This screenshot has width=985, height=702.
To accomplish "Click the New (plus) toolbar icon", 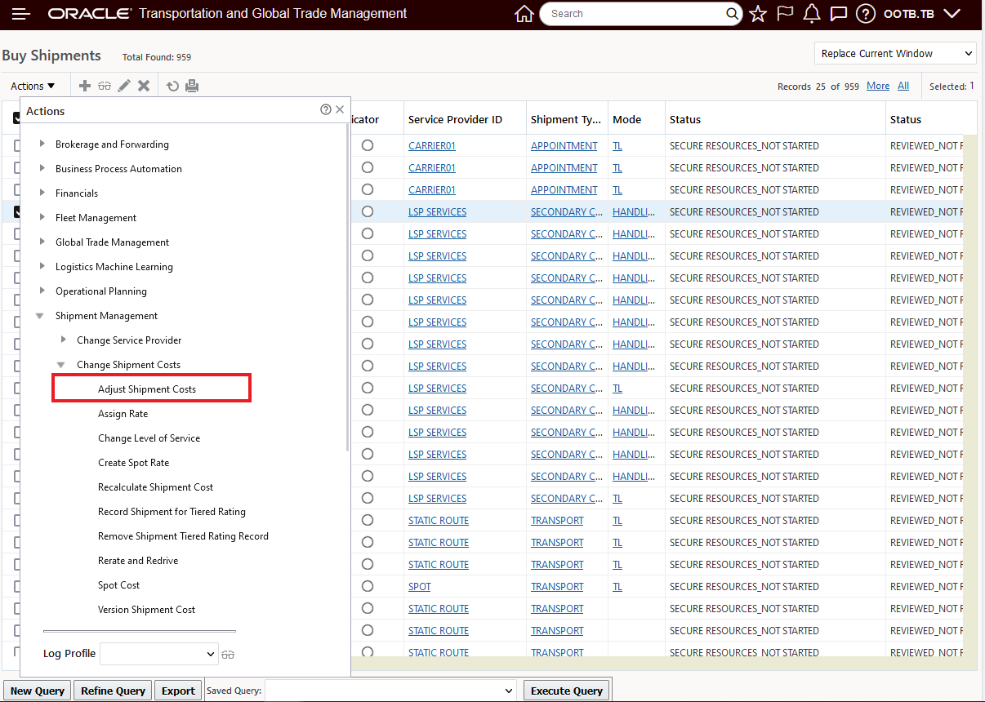I will pyautogui.click(x=85, y=86).
